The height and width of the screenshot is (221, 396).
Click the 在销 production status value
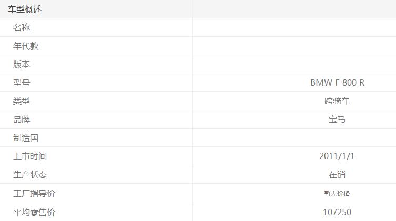337,175
